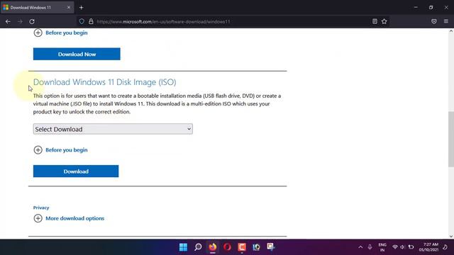
Task: Click the volume speaker tray icon
Action: [x=402, y=247]
